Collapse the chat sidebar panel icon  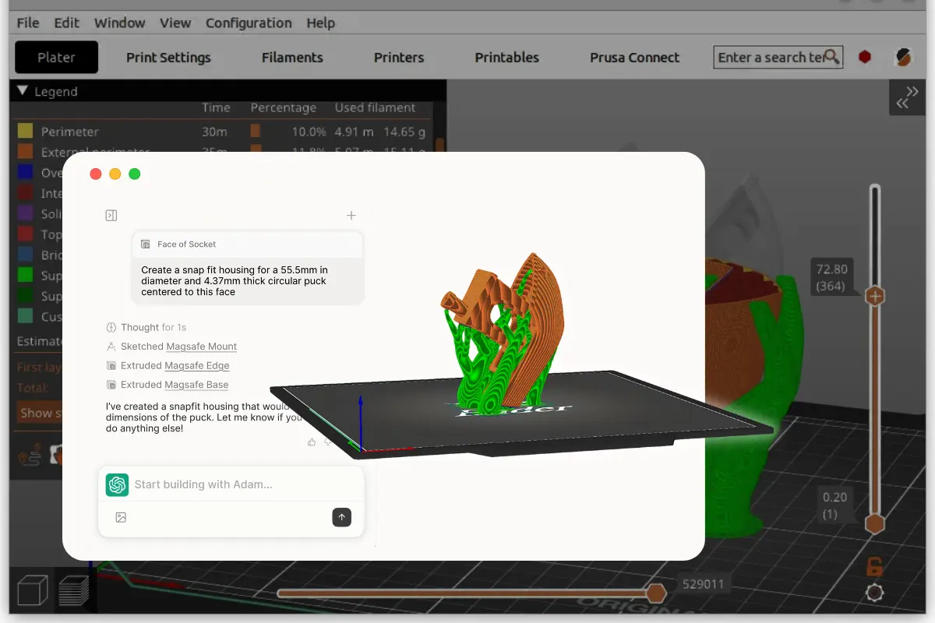111,216
